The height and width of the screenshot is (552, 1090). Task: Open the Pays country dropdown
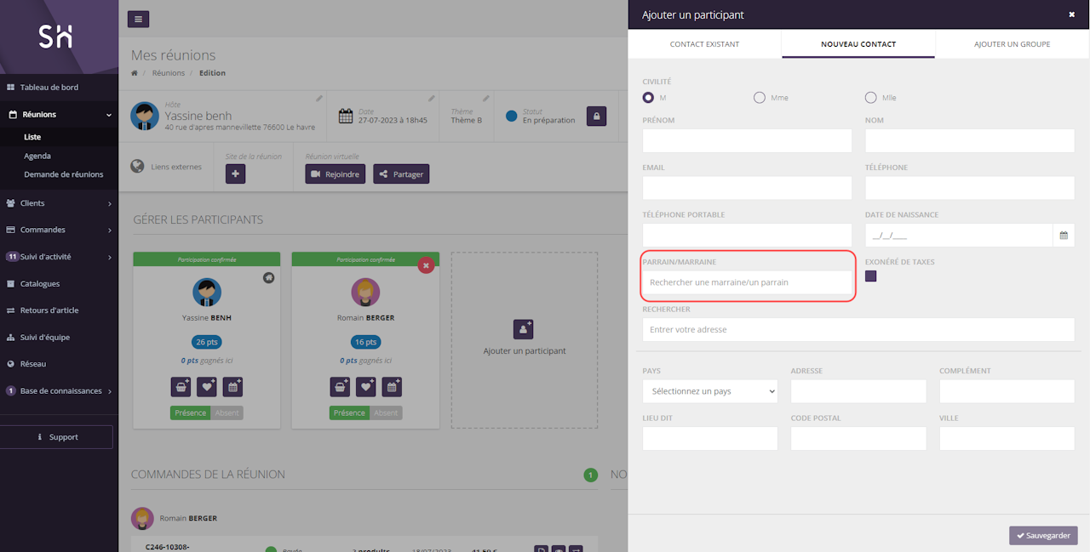(710, 391)
